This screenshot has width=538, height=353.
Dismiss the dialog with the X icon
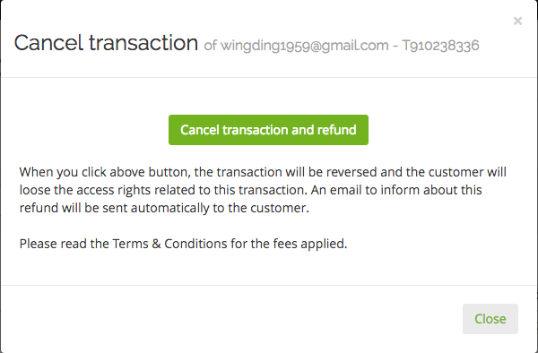[x=517, y=22]
